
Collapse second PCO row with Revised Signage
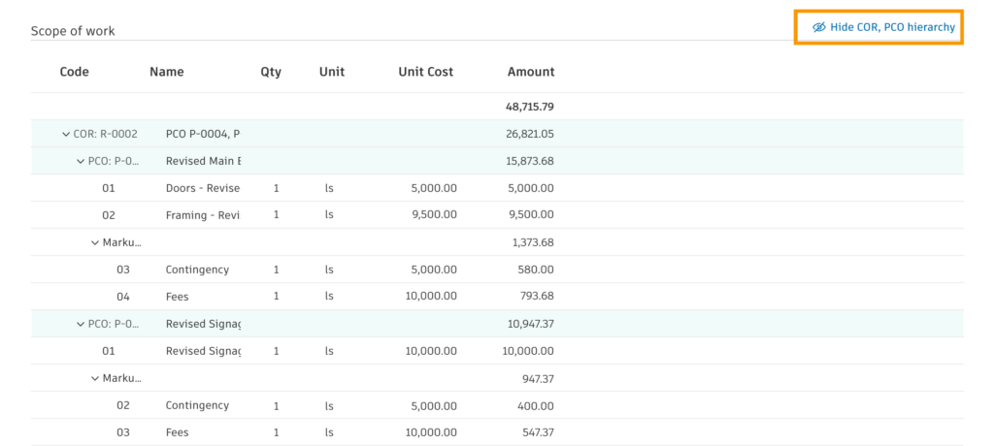click(x=81, y=325)
